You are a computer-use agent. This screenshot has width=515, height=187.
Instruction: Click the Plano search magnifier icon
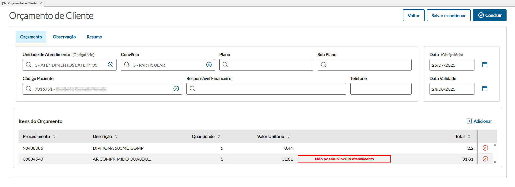click(225, 65)
